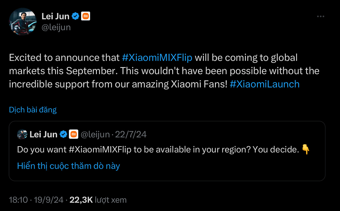Click the Xiaomi badge inside the quoted tweet
The height and width of the screenshot is (211, 340).
tap(74, 134)
